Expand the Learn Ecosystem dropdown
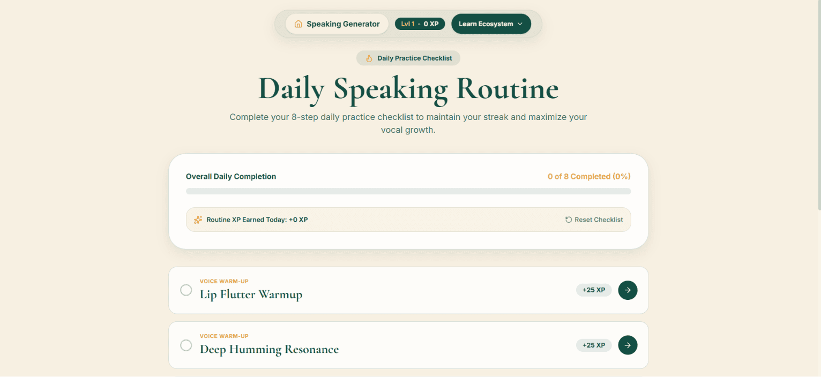This screenshot has height=377, width=821. (491, 24)
